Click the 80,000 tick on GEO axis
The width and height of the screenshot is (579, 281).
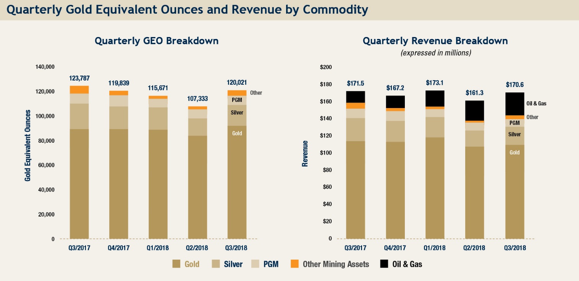pyautogui.click(x=46, y=141)
